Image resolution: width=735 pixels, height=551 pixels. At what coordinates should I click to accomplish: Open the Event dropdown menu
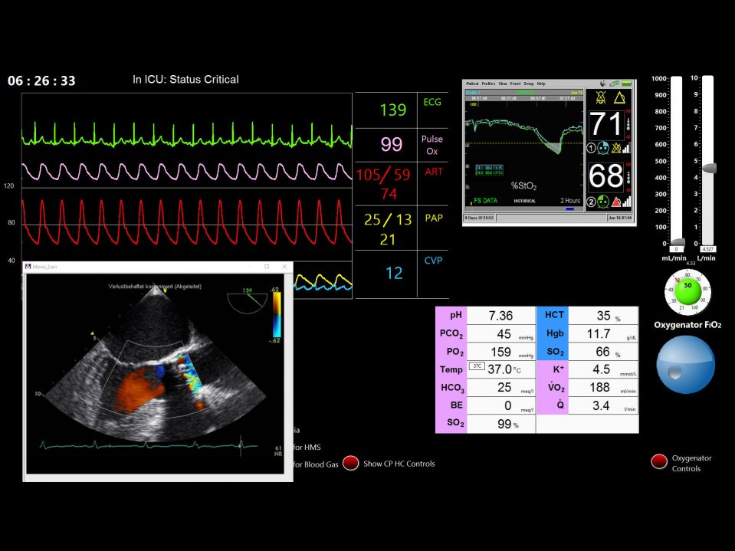[516, 83]
